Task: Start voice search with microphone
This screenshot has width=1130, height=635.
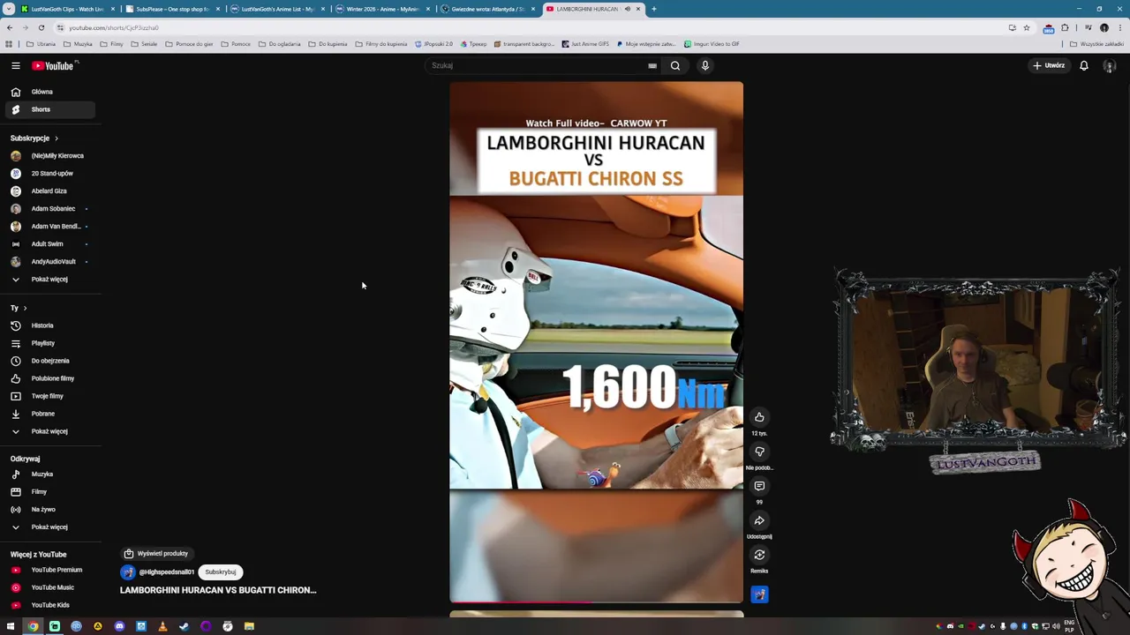Action: click(x=704, y=65)
